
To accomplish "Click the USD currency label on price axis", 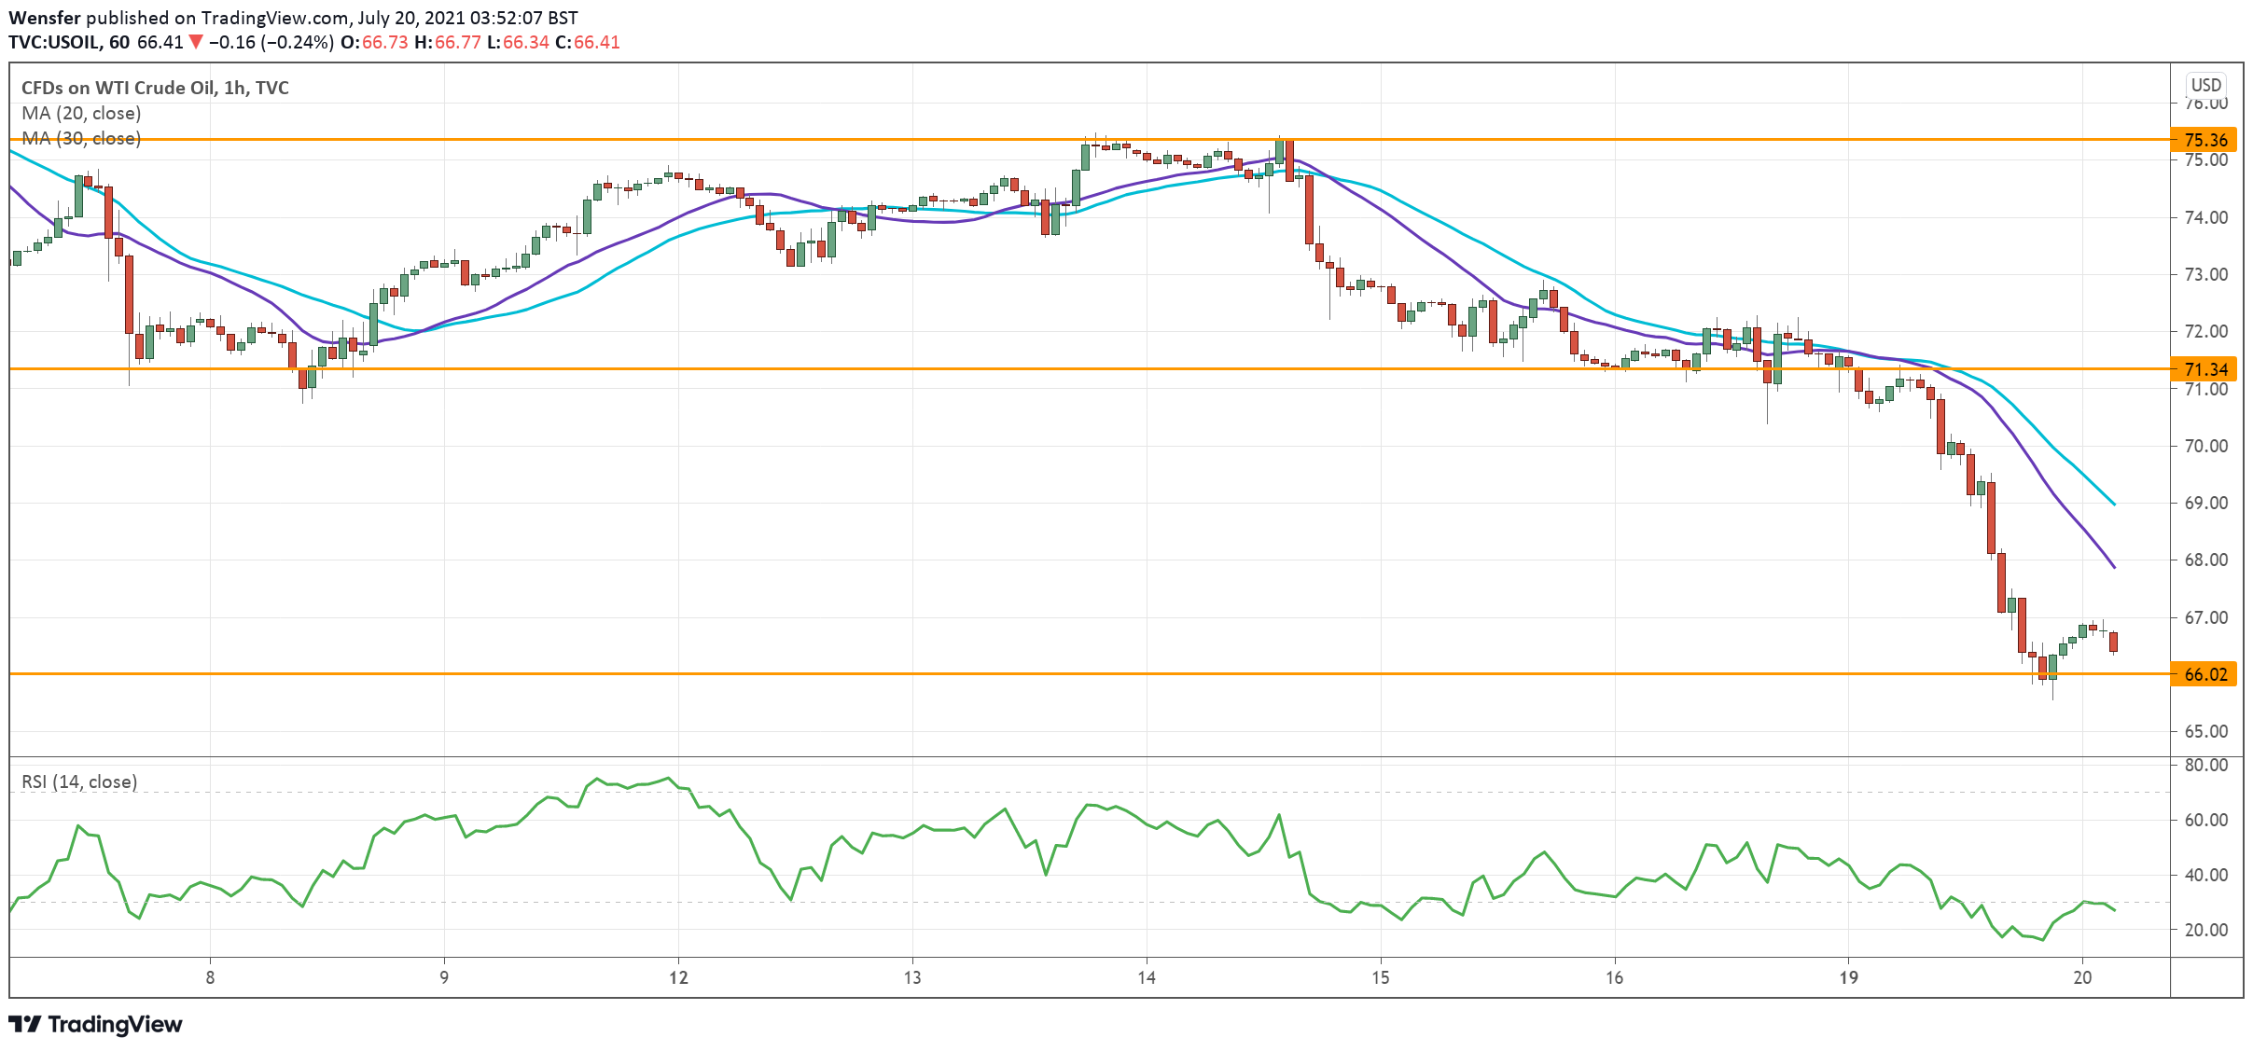I will [2205, 85].
